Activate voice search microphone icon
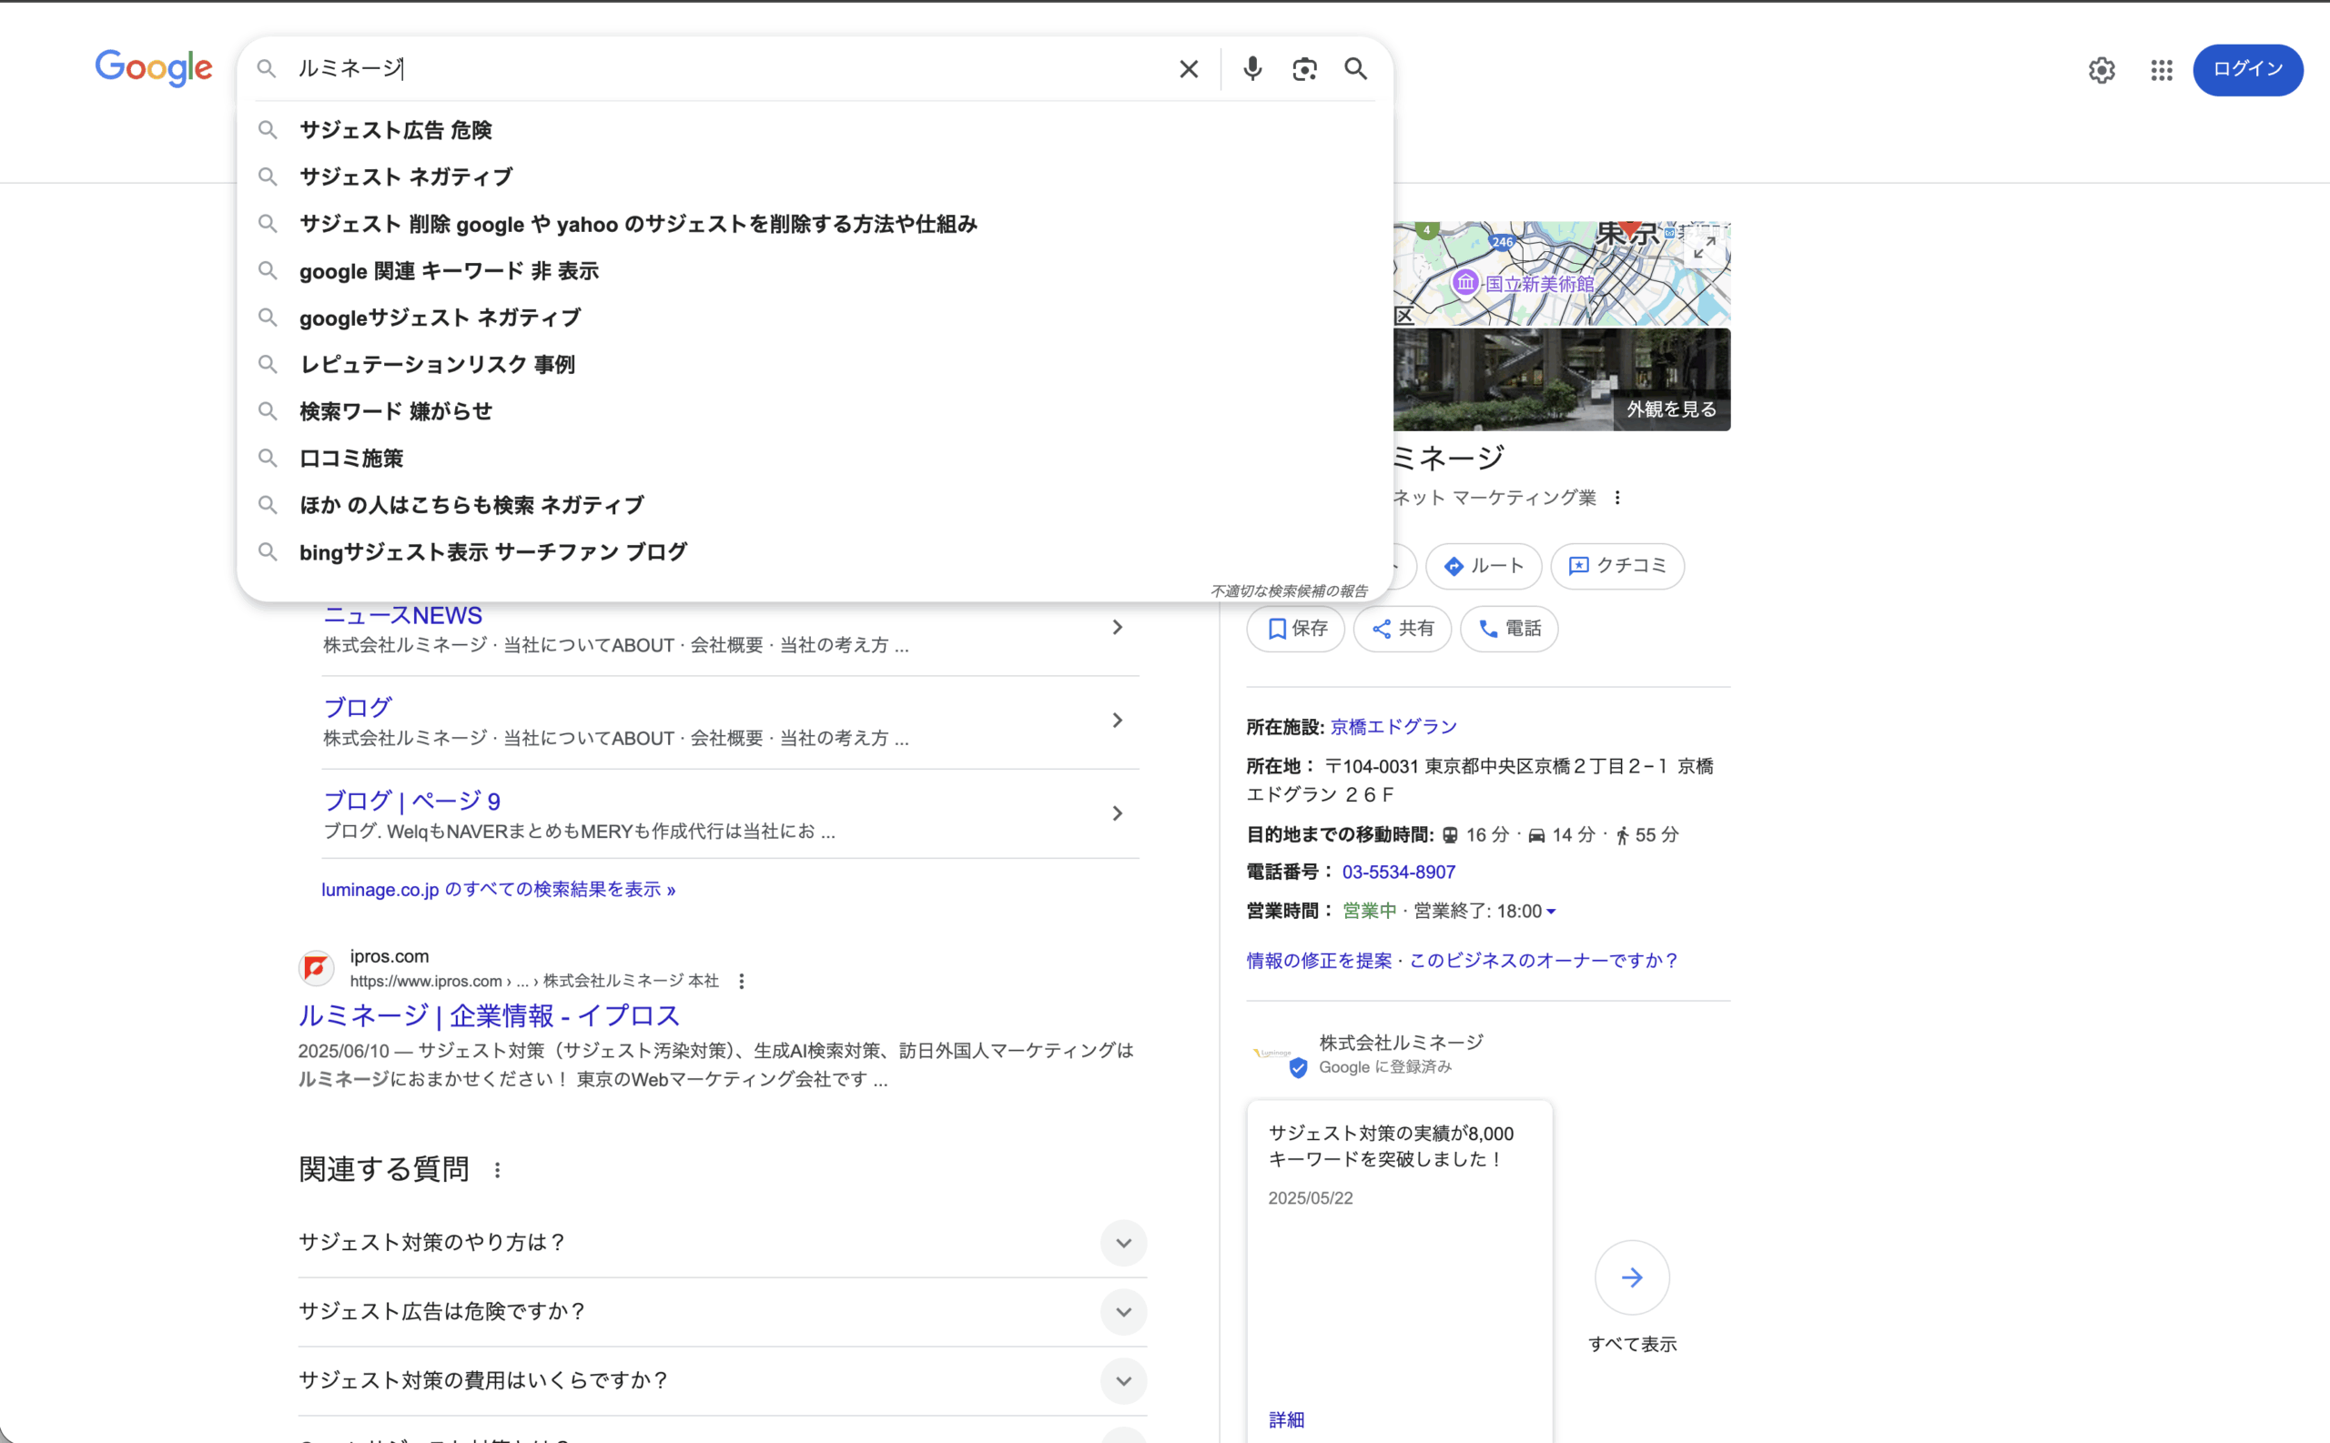 1251,69
